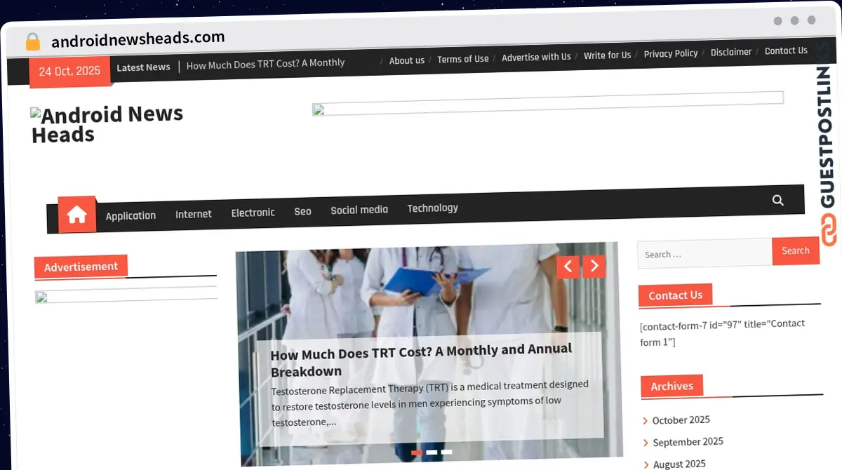Click the previous slide arrow on the carousel
Screen dimensions: 842x470
(568, 267)
